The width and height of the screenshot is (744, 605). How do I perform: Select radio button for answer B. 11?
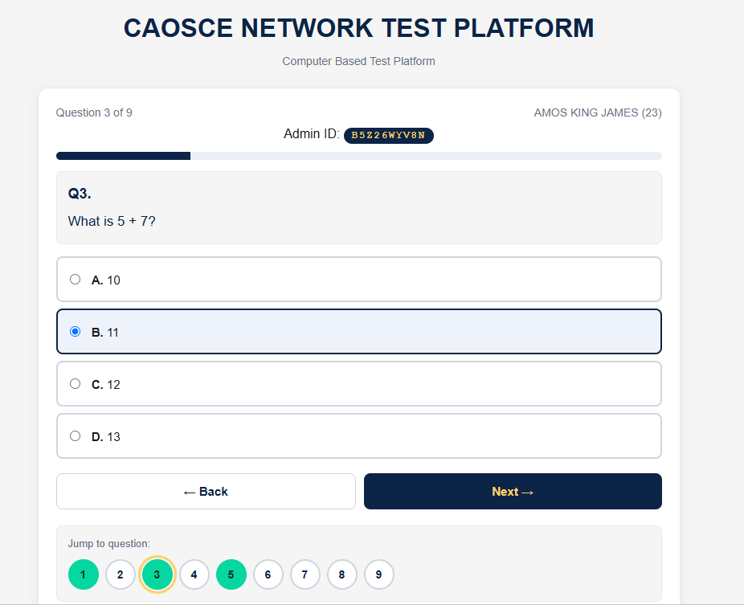pyautogui.click(x=75, y=332)
